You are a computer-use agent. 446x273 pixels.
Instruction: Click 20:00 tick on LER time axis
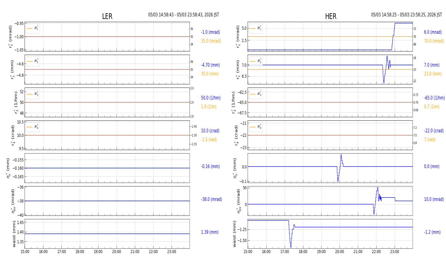117,252
